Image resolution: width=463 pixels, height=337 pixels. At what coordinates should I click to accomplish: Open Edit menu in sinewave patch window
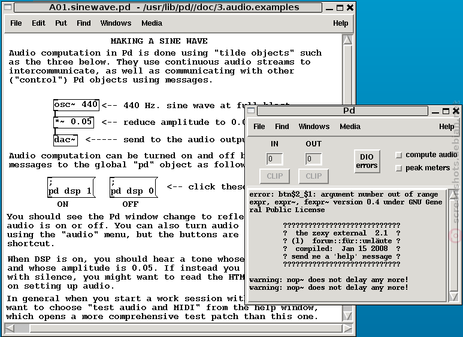click(39, 23)
